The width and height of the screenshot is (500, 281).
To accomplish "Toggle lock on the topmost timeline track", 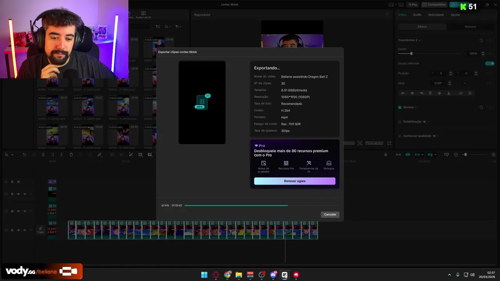I will coord(12,182).
